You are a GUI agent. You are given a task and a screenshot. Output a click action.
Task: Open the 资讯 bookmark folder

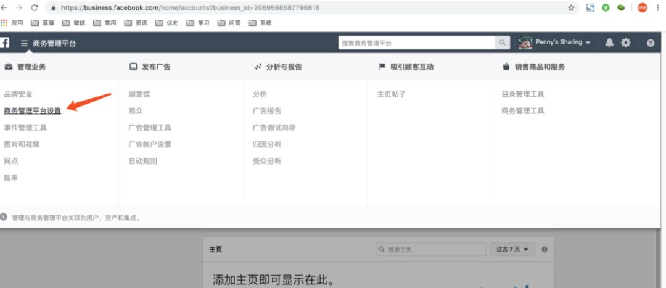pos(136,23)
